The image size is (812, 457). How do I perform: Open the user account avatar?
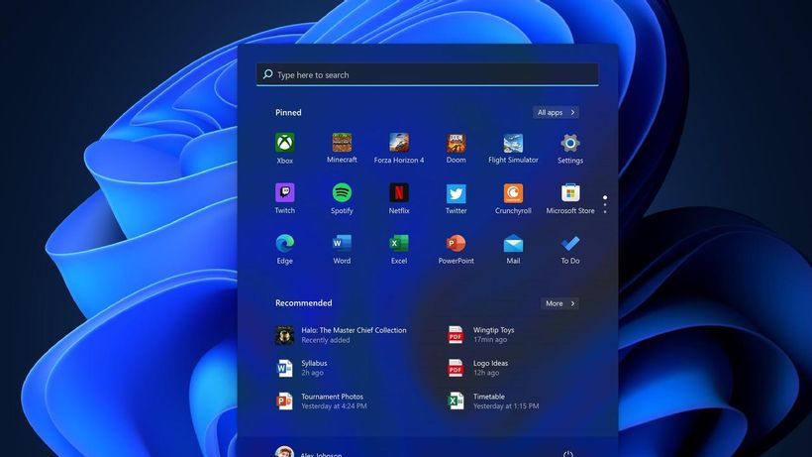click(x=284, y=451)
